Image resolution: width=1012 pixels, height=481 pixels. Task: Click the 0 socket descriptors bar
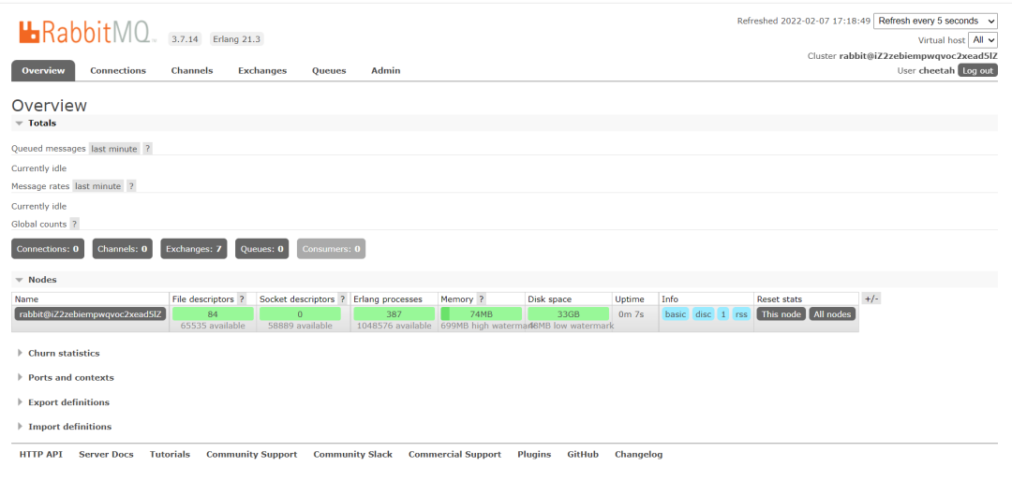point(300,314)
